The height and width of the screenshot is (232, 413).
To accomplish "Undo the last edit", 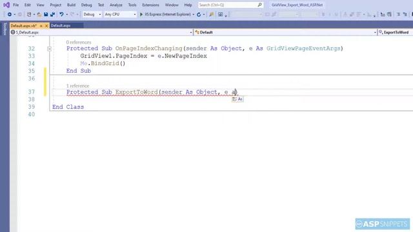I will (61, 14).
